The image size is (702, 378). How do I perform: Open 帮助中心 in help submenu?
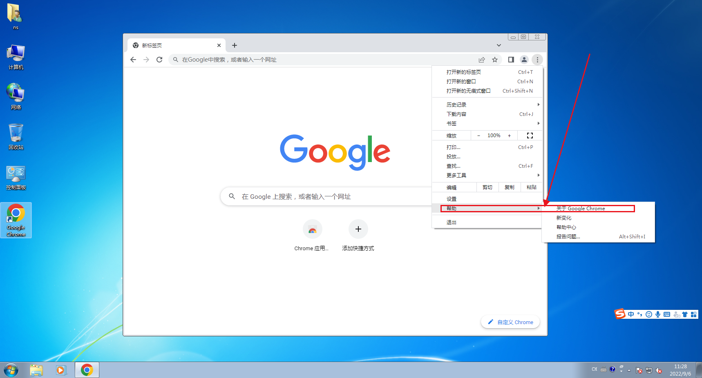(598, 227)
